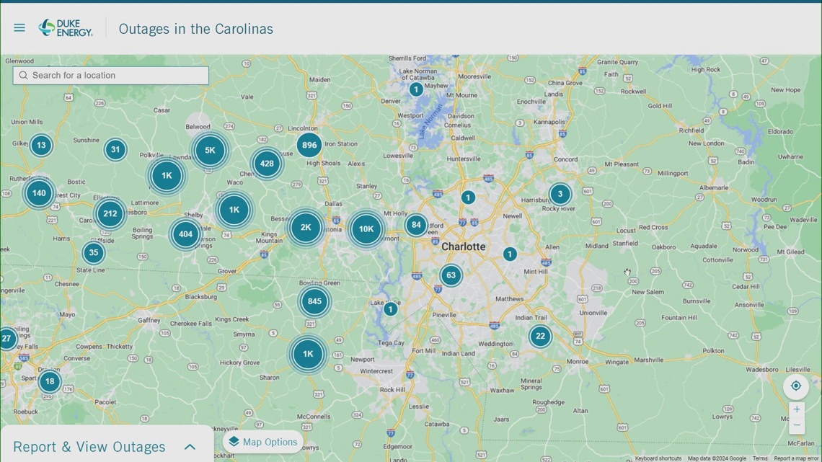822x462 pixels.
Task: Click the 896 outage cluster near Lincolnton
Action: coord(309,145)
